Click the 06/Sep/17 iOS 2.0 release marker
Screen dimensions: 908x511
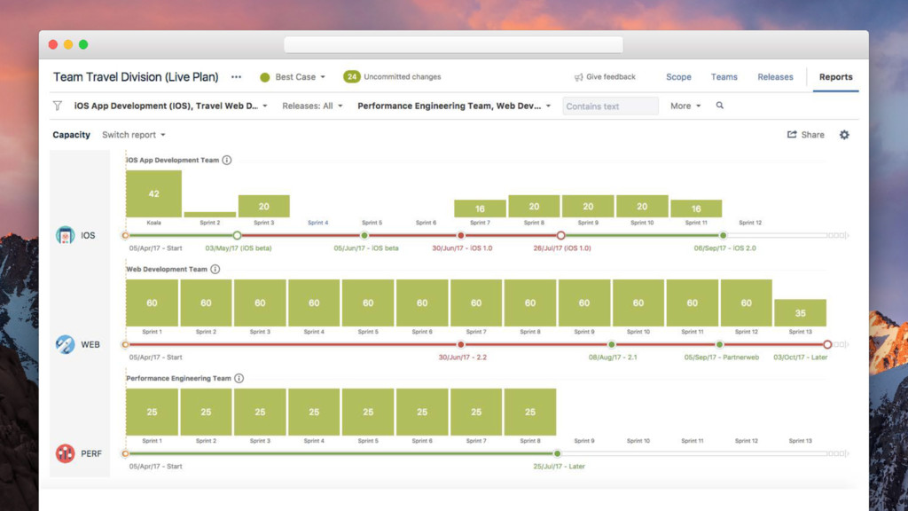724,235
